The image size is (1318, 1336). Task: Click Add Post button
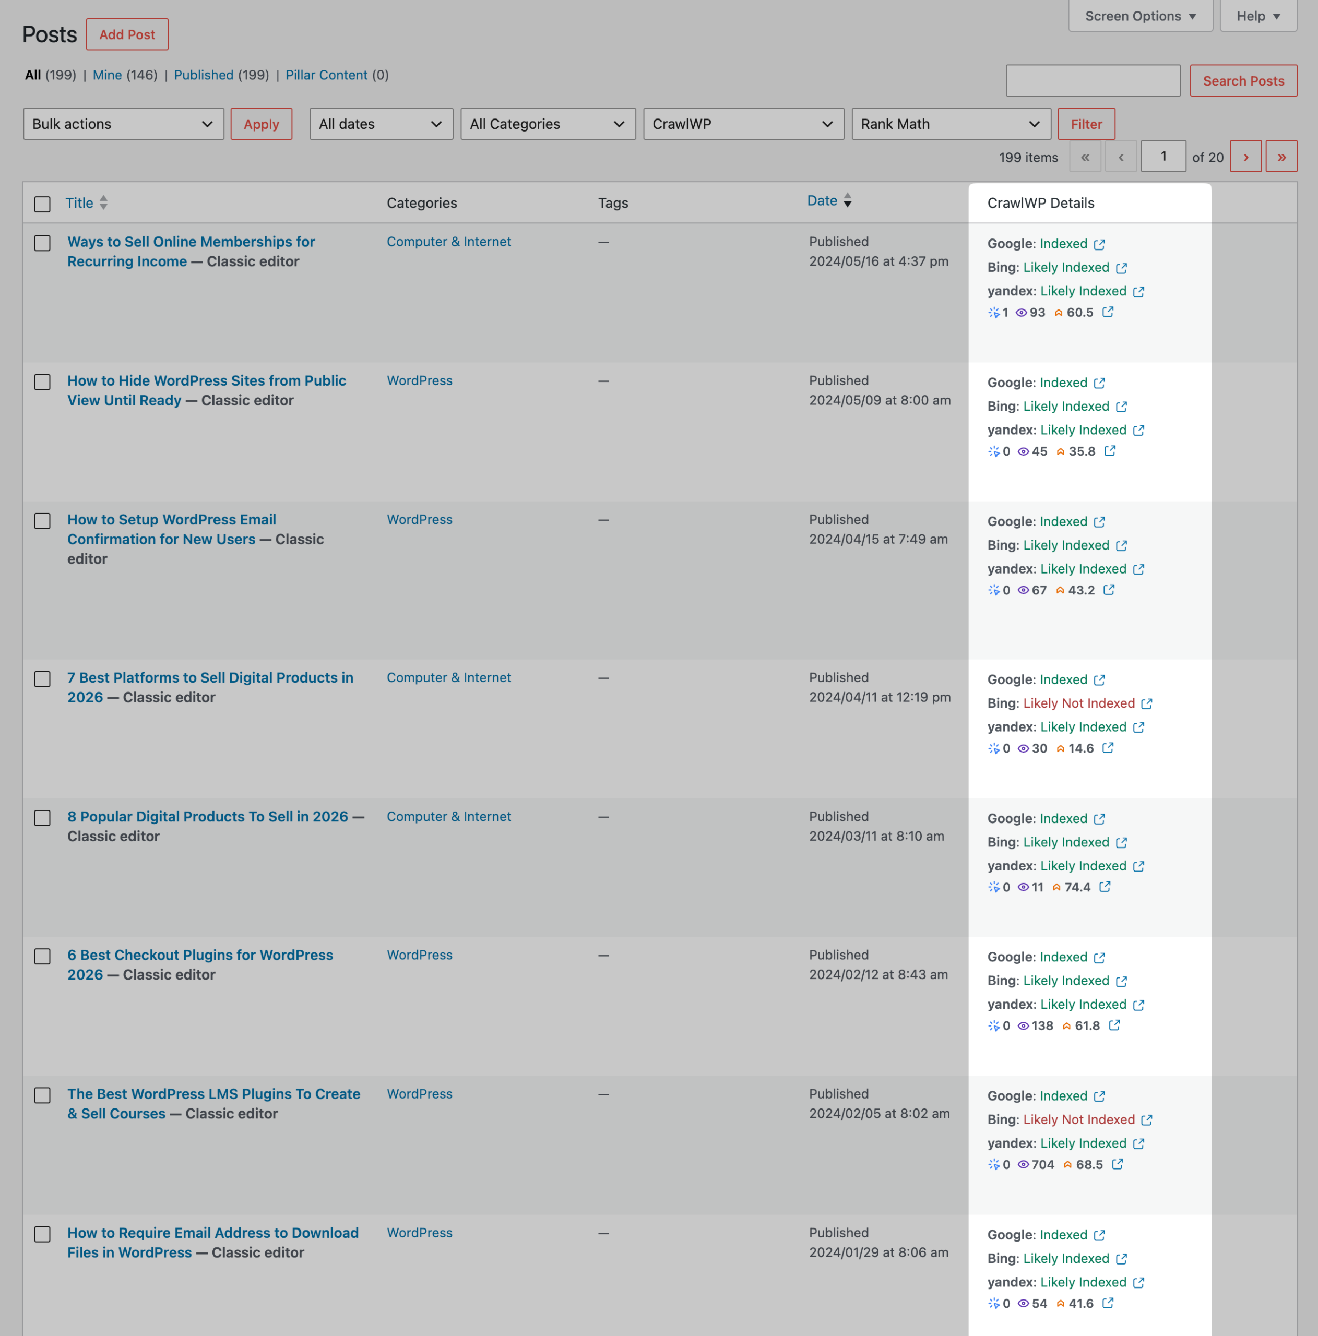tap(127, 34)
